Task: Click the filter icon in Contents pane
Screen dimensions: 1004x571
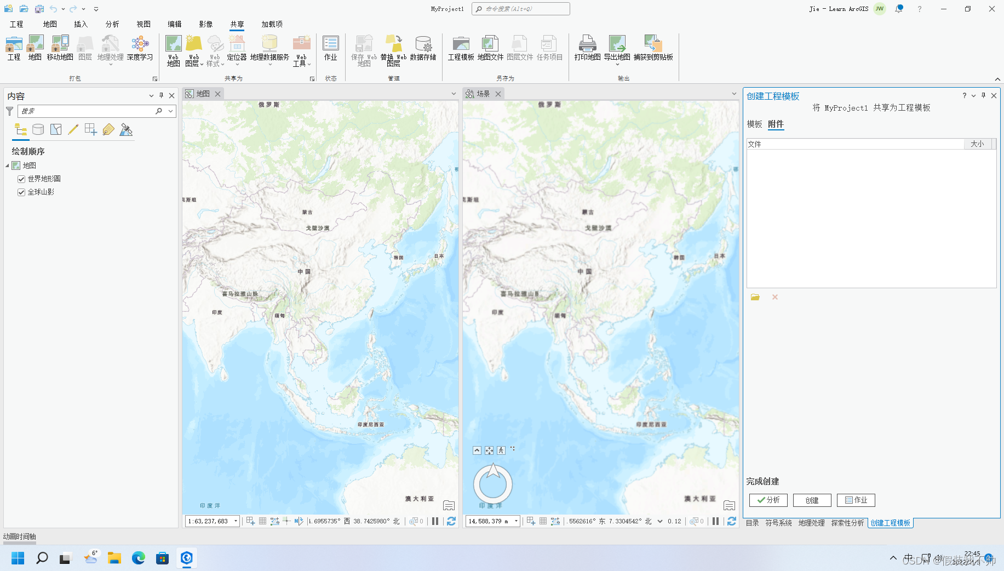Action: [x=9, y=111]
